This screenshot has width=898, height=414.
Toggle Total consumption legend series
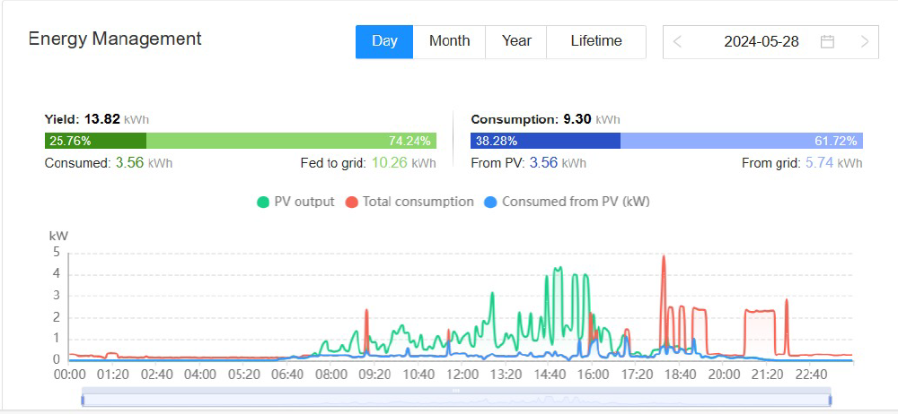coord(418,202)
